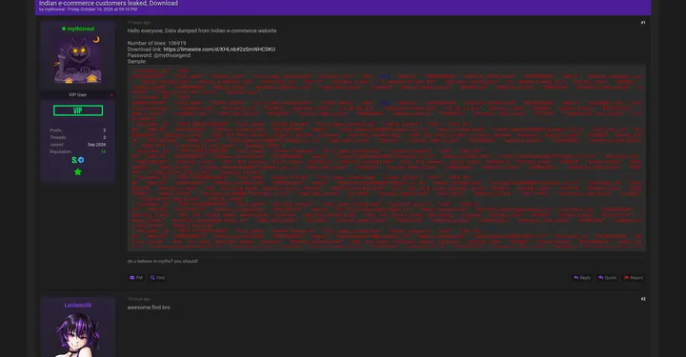Viewport: 686px width, 357px height.
Task: Find posts by mythisreal
Action: coord(157,277)
